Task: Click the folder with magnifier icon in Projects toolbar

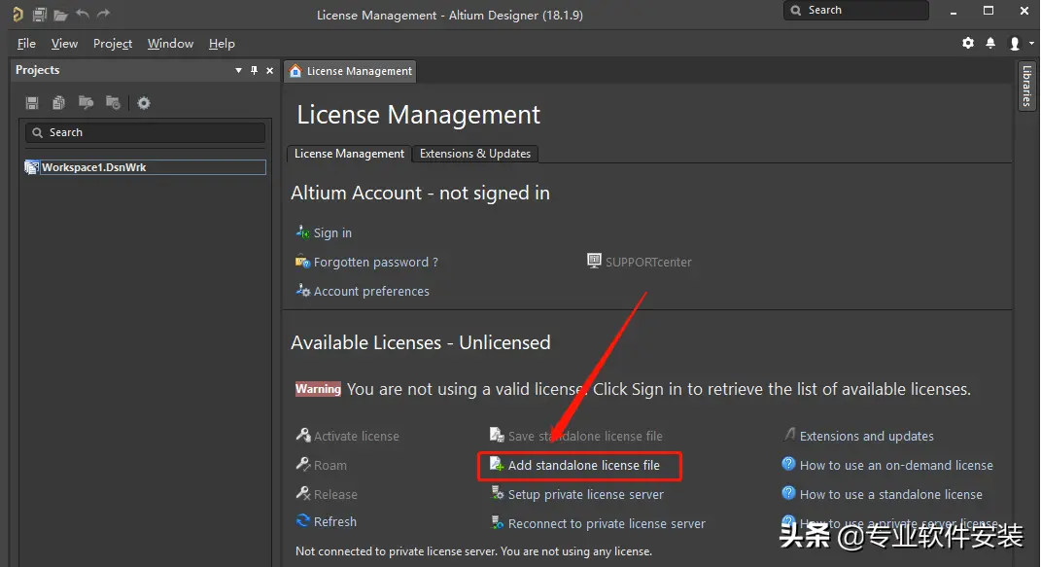Action: click(87, 103)
